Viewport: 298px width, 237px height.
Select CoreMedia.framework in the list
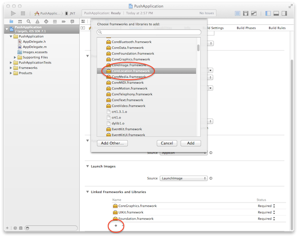click(146, 77)
